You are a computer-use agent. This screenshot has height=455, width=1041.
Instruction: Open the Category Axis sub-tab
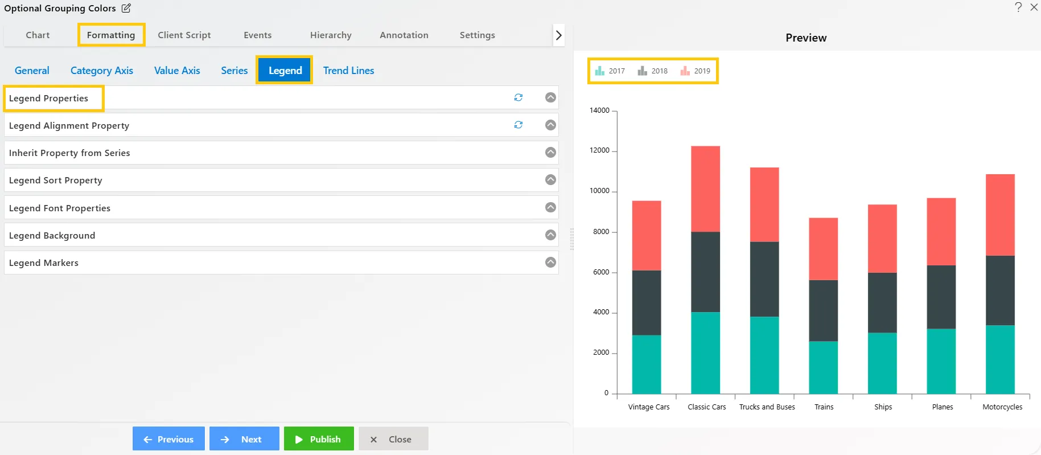point(101,71)
